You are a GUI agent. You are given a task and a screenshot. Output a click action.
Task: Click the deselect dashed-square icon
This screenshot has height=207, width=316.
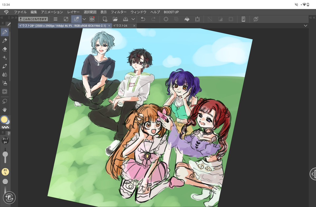[x=210, y=19]
